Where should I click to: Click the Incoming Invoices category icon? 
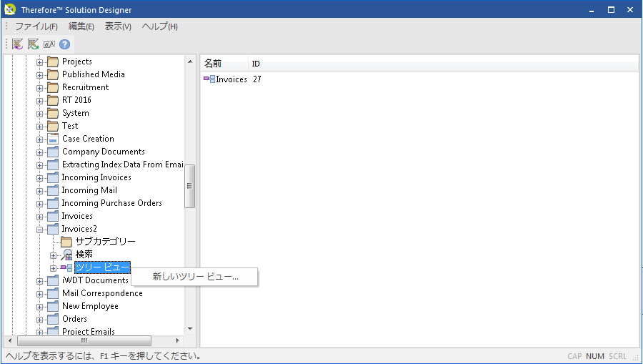point(52,177)
